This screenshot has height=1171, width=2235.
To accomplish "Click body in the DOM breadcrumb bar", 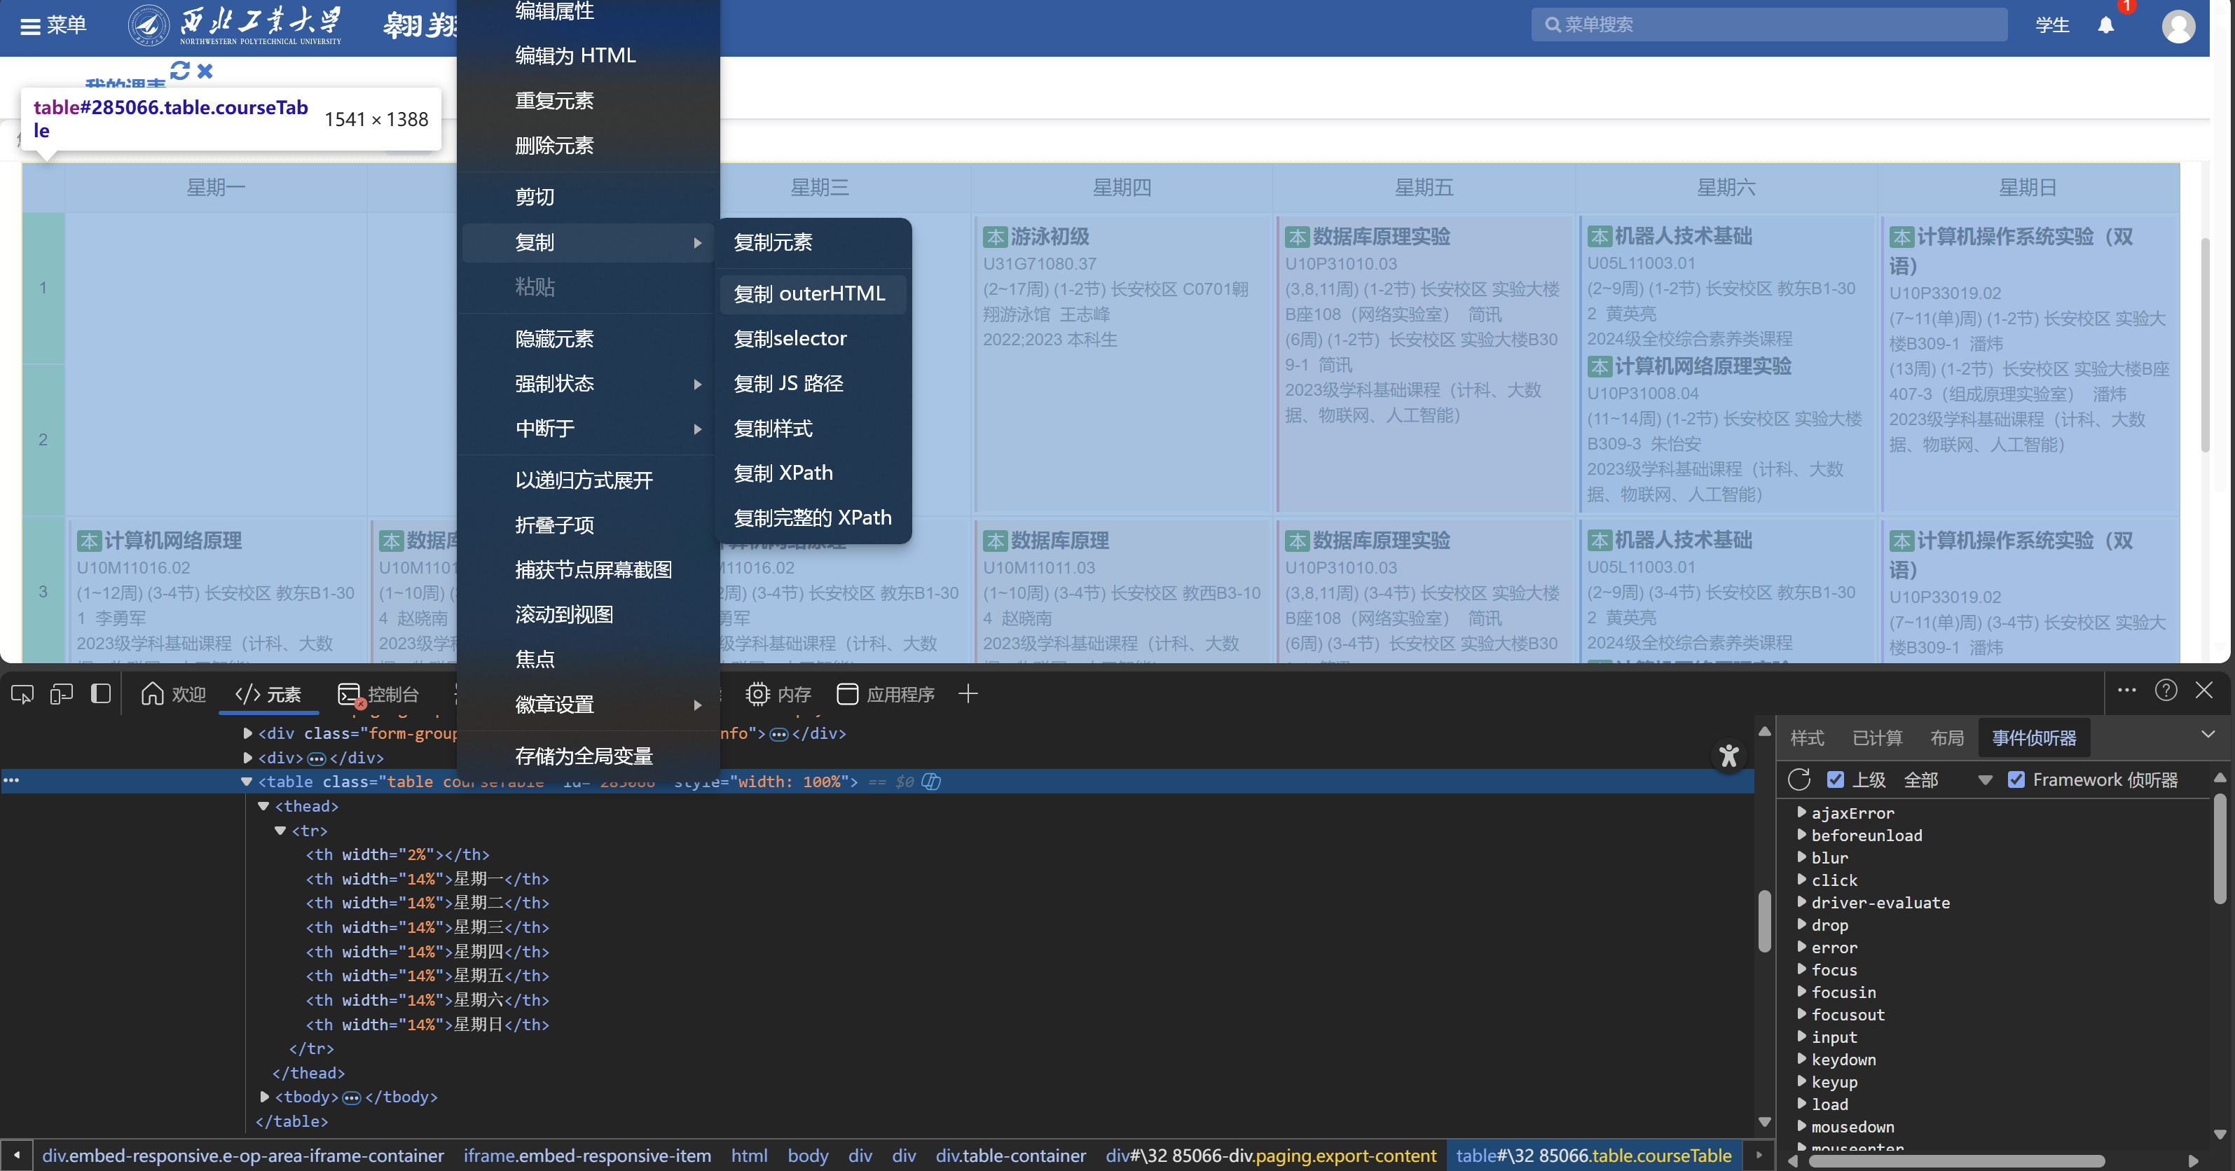I will click(808, 1156).
